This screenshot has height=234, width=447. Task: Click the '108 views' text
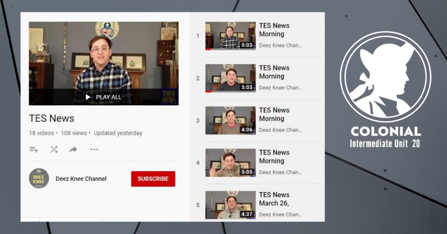click(x=74, y=133)
